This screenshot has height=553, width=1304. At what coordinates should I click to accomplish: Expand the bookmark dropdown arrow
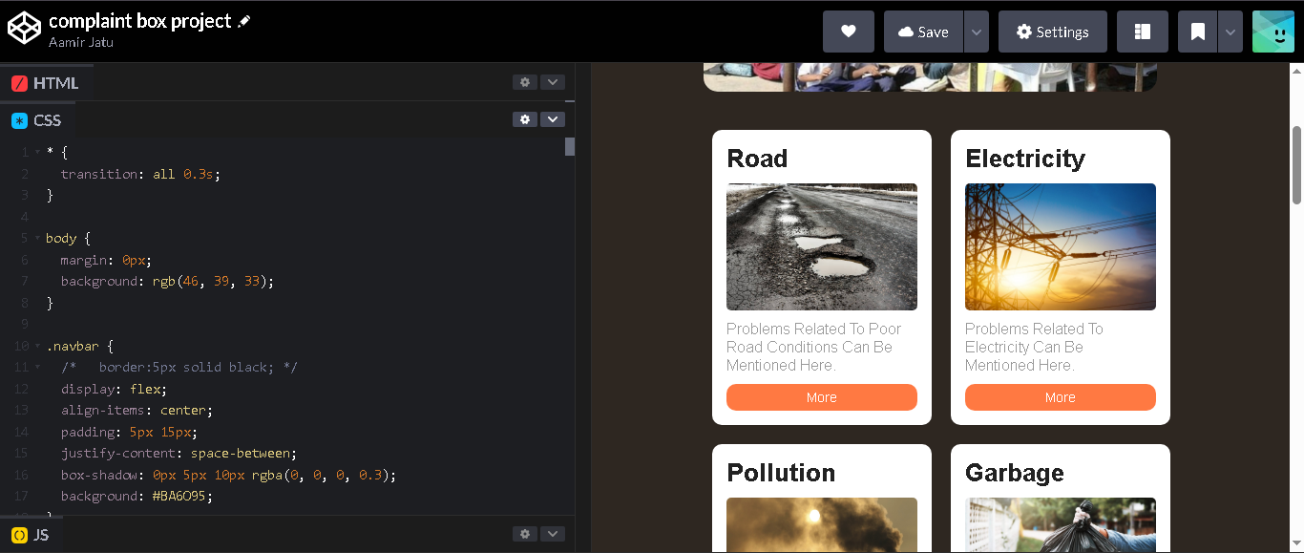tap(1230, 32)
